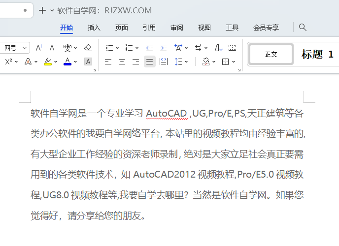The image size is (339, 246).
Task: Open font dialog launcher arrow
Action: tap(95, 70)
